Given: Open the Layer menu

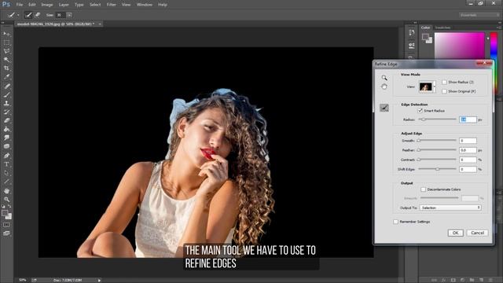Looking at the screenshot, I should (64, 5).
